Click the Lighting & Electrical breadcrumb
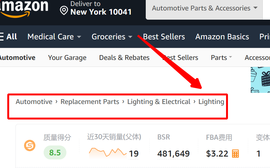The image size is (270, 168). click(x=159, y=102)
